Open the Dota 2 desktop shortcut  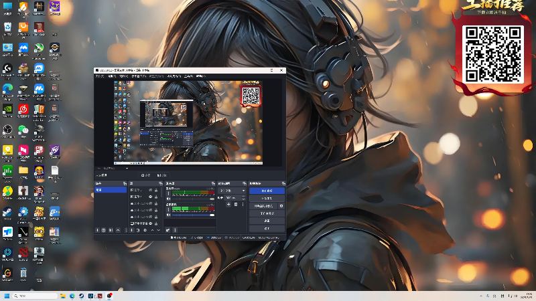pos(23,254)
